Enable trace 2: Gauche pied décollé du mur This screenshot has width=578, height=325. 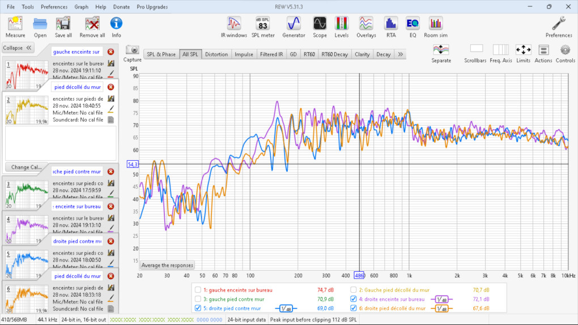pyautogui.click(x=354, y=290)
